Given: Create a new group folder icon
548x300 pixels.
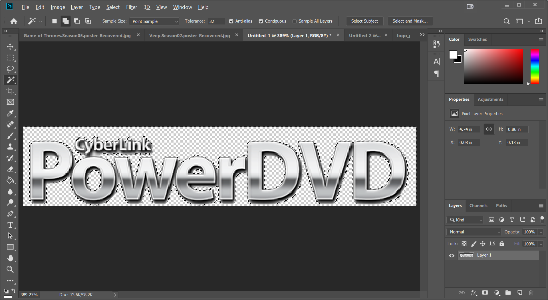Looking at the screenshot, I should click(508, 293).
